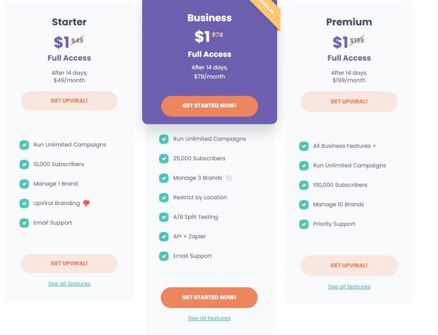
Task: Click the checkmark icon beside 25,000 Subscribers
Action: click(164, 159)
